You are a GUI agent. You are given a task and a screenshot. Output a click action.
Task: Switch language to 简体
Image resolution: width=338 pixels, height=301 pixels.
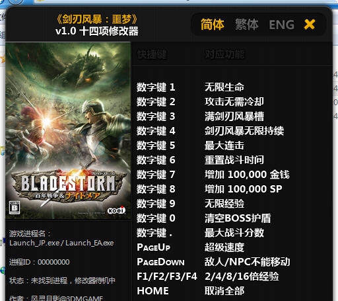tap(212, 24)
